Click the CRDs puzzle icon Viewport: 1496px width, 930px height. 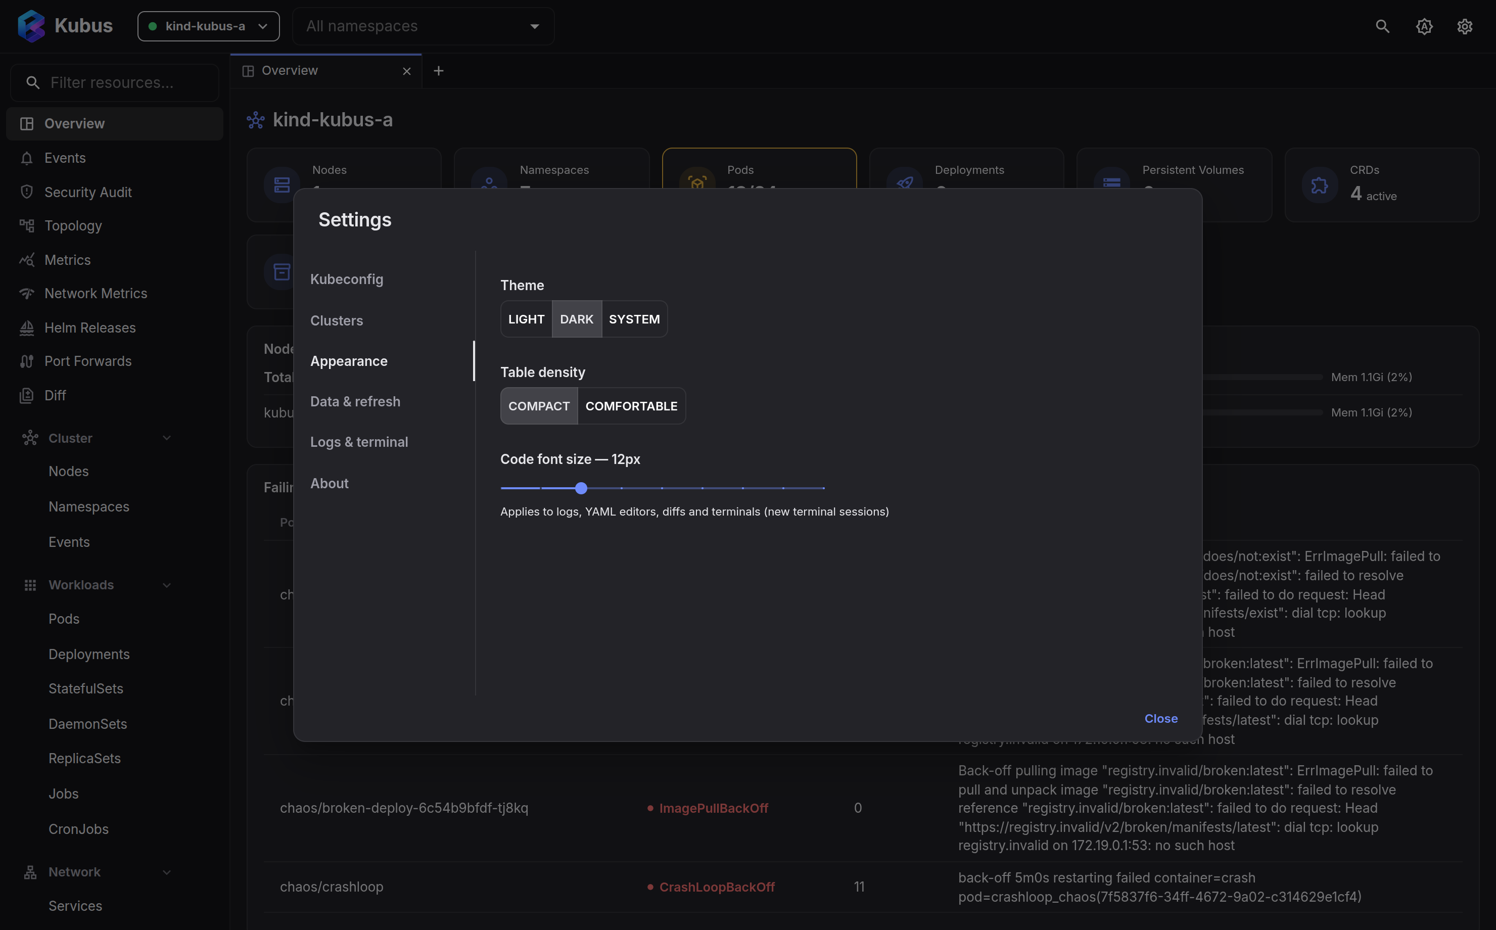coord(1320,184)
